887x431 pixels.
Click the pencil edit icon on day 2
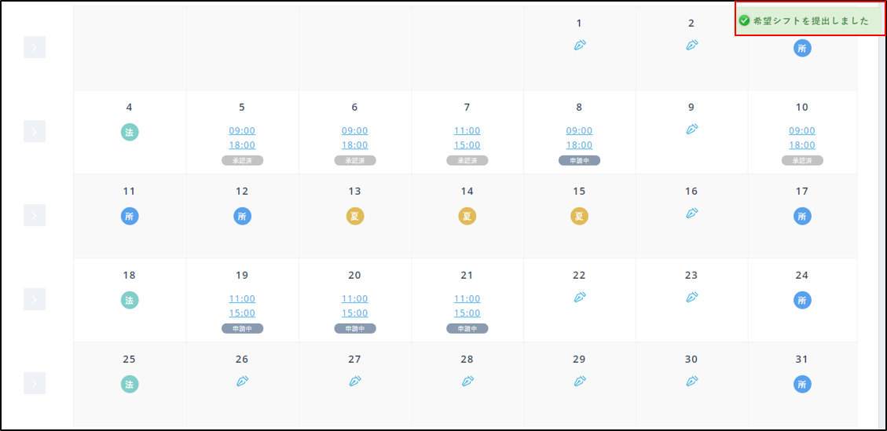(691, 45)
